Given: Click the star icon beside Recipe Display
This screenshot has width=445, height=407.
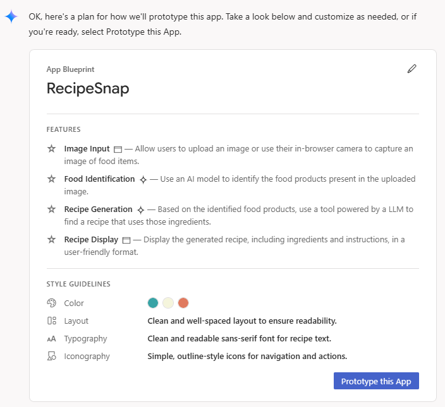Looking at the screenshot, I should coord(52,240).
